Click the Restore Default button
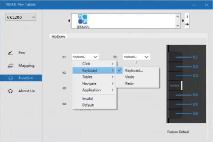This screenshot has width=213, height=142. [x=178, y=132]
